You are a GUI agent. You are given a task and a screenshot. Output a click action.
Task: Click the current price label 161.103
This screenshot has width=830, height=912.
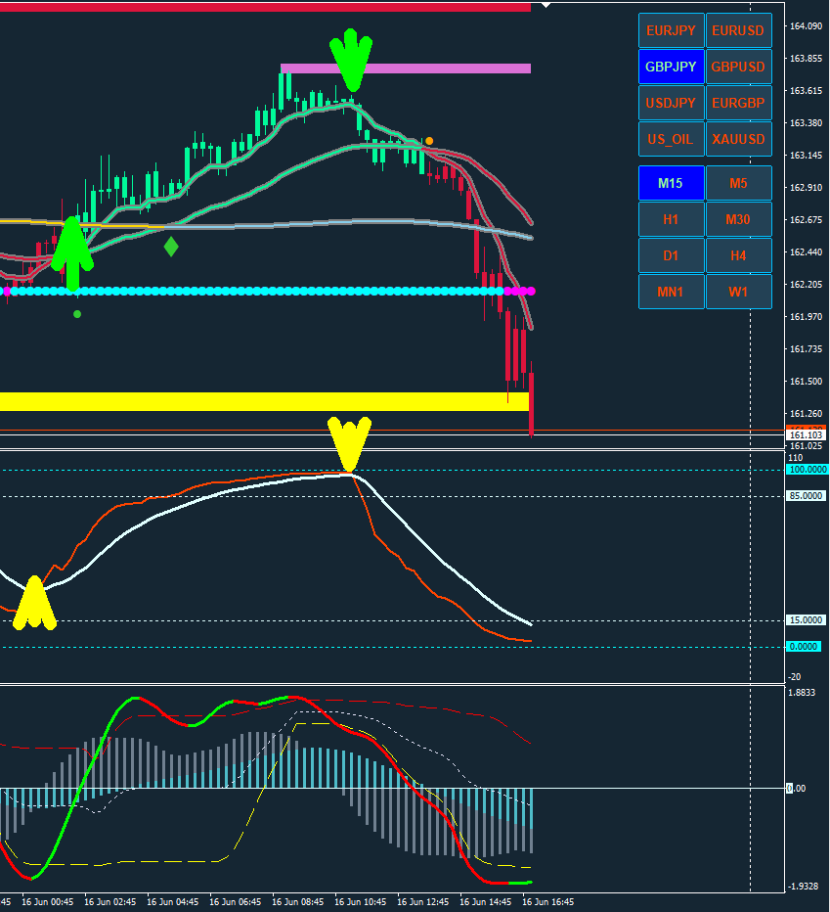coord(807,435)
